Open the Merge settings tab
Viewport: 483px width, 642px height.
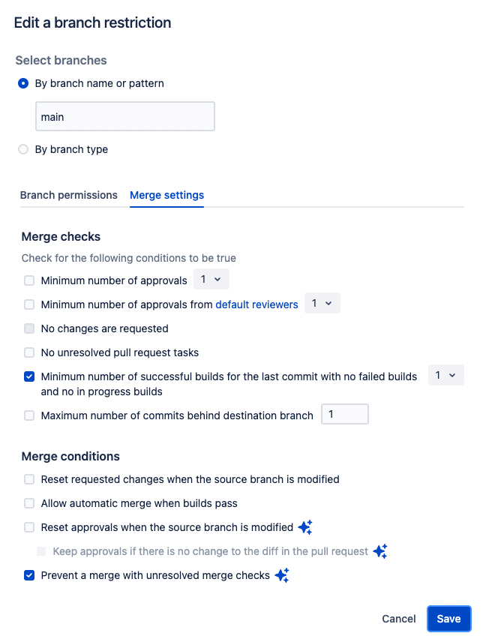(x=166, y=195)
